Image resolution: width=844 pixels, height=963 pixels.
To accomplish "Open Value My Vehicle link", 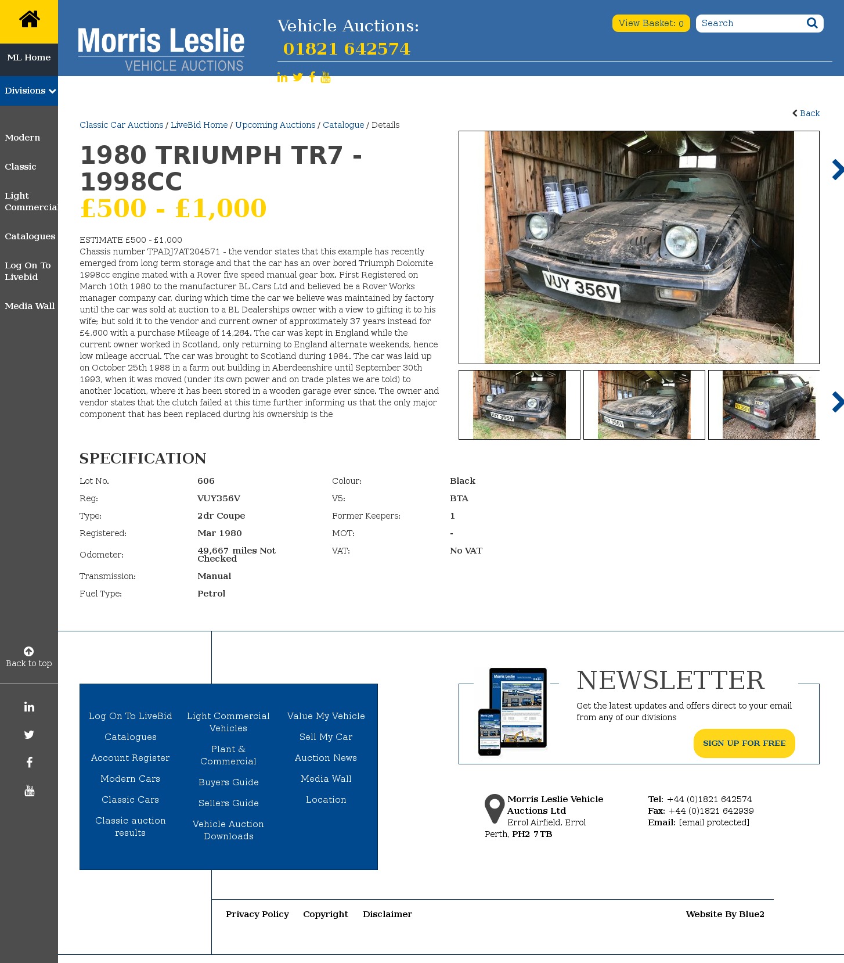I will (326, 716).
